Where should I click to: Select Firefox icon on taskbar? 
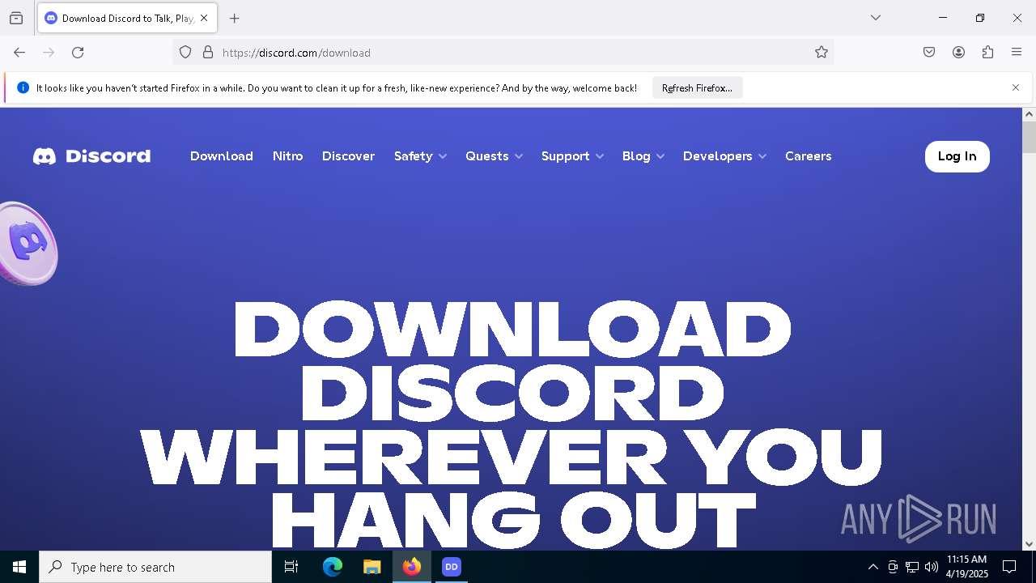point(412,567)
